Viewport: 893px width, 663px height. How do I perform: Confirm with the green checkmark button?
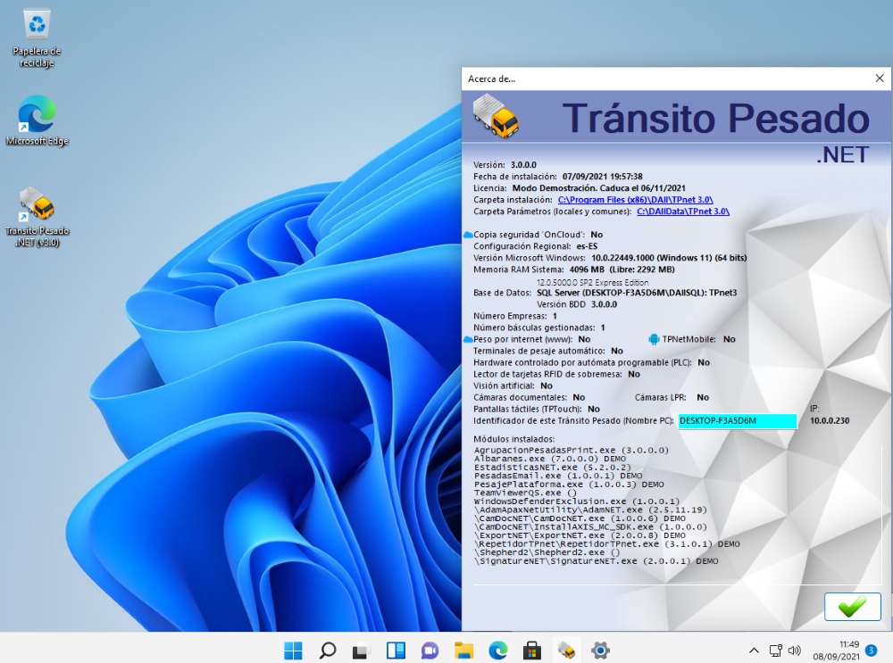tap(853, 607)
